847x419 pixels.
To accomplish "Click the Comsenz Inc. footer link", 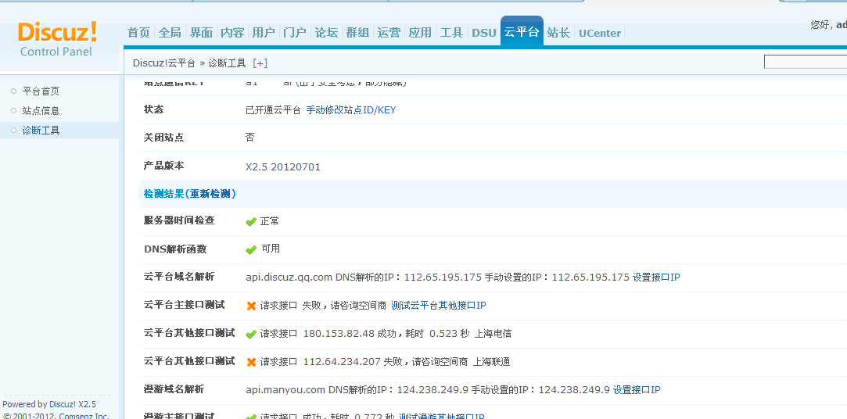I will [84, 416].
